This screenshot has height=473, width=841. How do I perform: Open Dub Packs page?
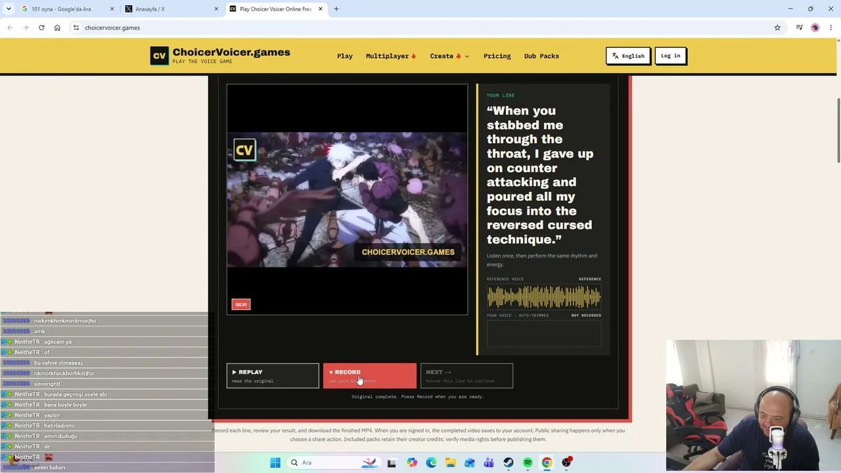(x=541, y=56)
